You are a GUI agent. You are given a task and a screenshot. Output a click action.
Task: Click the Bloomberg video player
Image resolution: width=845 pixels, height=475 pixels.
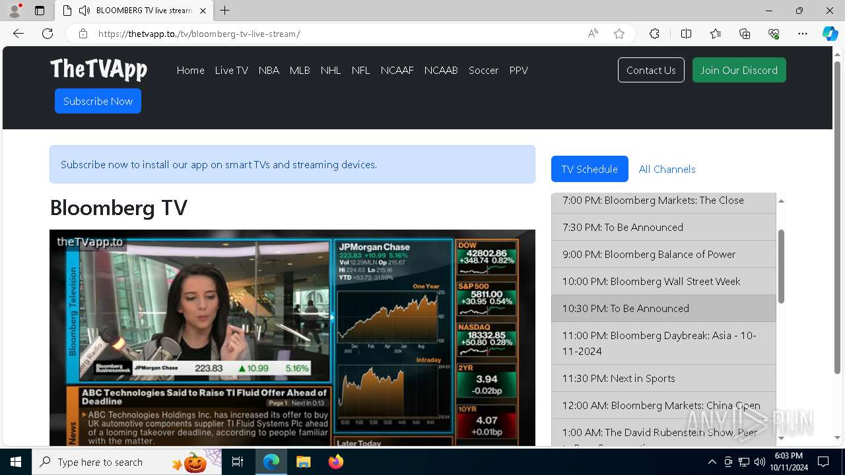click(x=292, y=338)
